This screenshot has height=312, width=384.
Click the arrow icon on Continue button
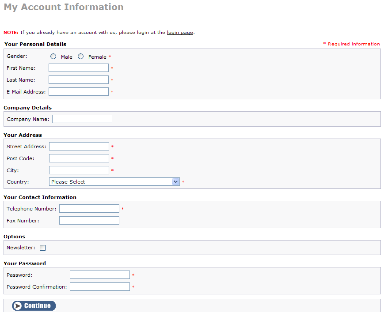pos(17,306)
